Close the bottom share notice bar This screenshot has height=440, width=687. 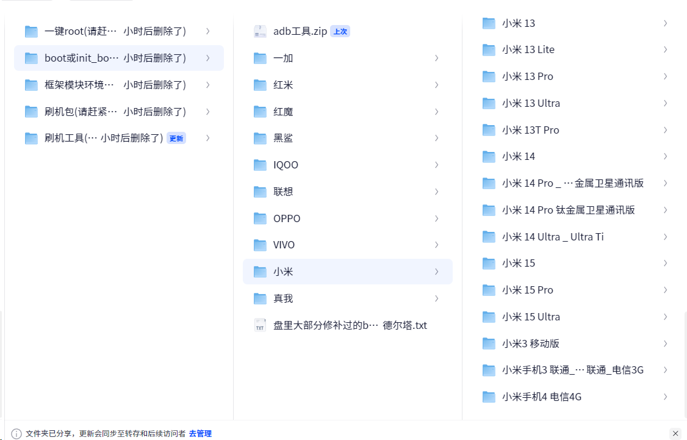[675, 433]
